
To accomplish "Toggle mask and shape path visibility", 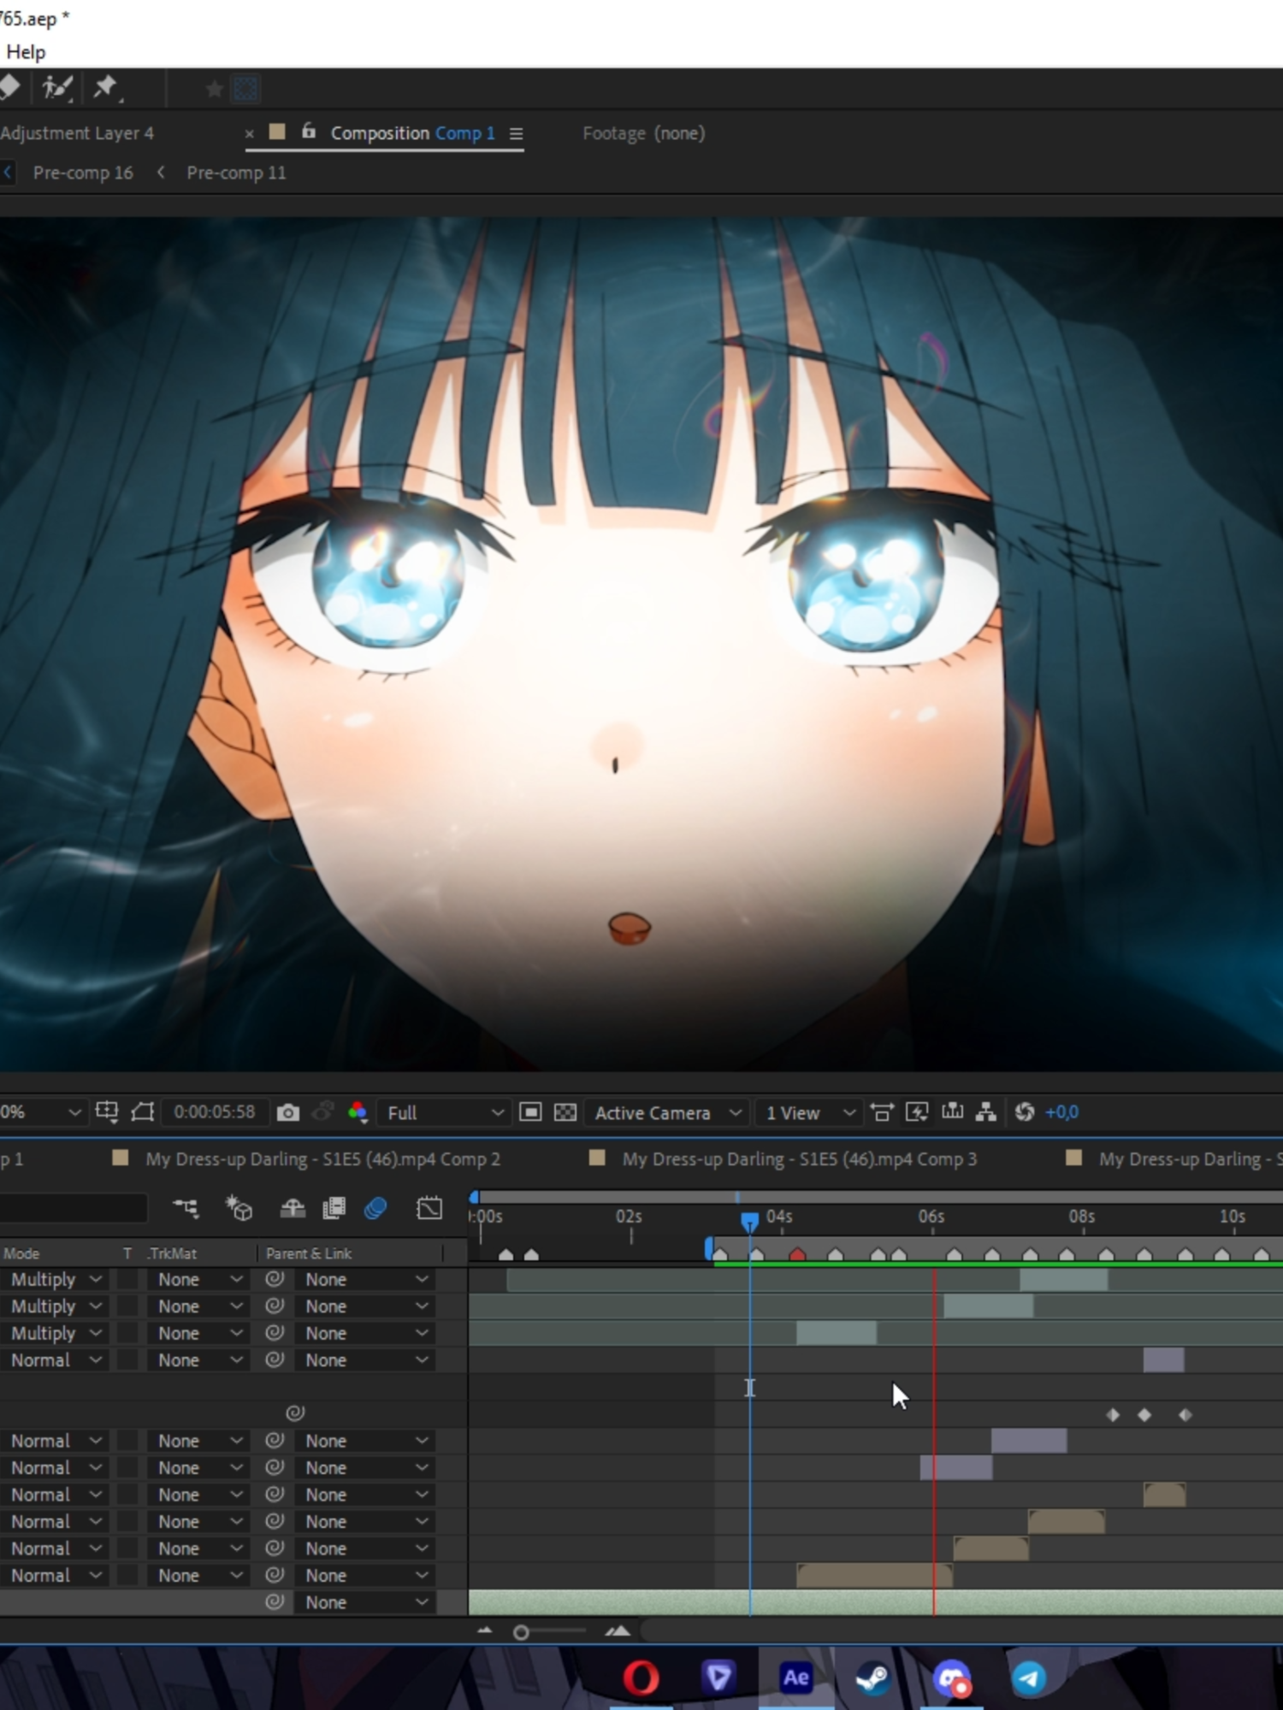I will (x=142, y=1111).
